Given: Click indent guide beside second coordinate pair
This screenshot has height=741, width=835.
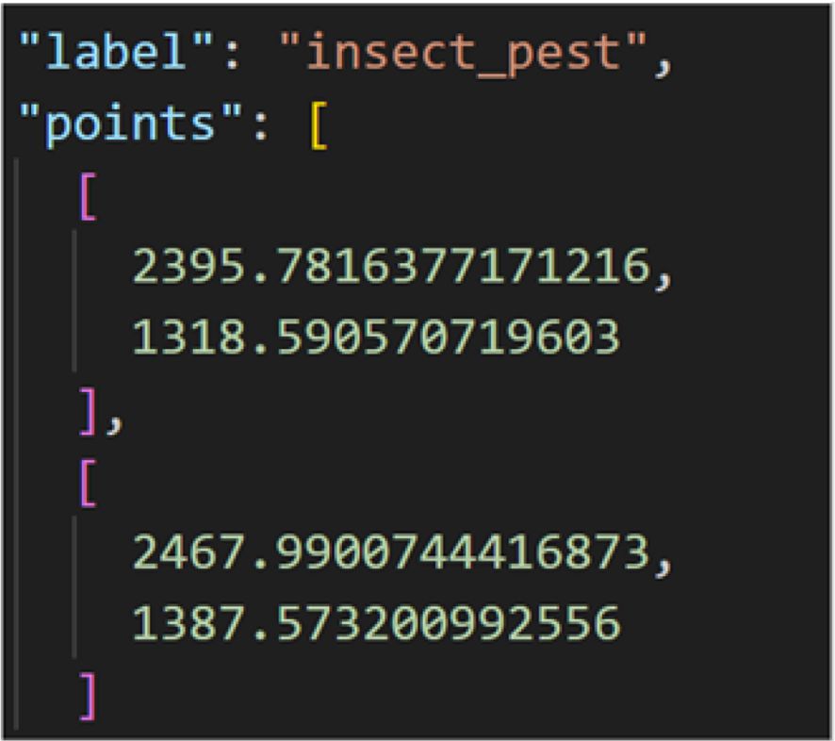Looking at the screenshot, I should (74, 589).
